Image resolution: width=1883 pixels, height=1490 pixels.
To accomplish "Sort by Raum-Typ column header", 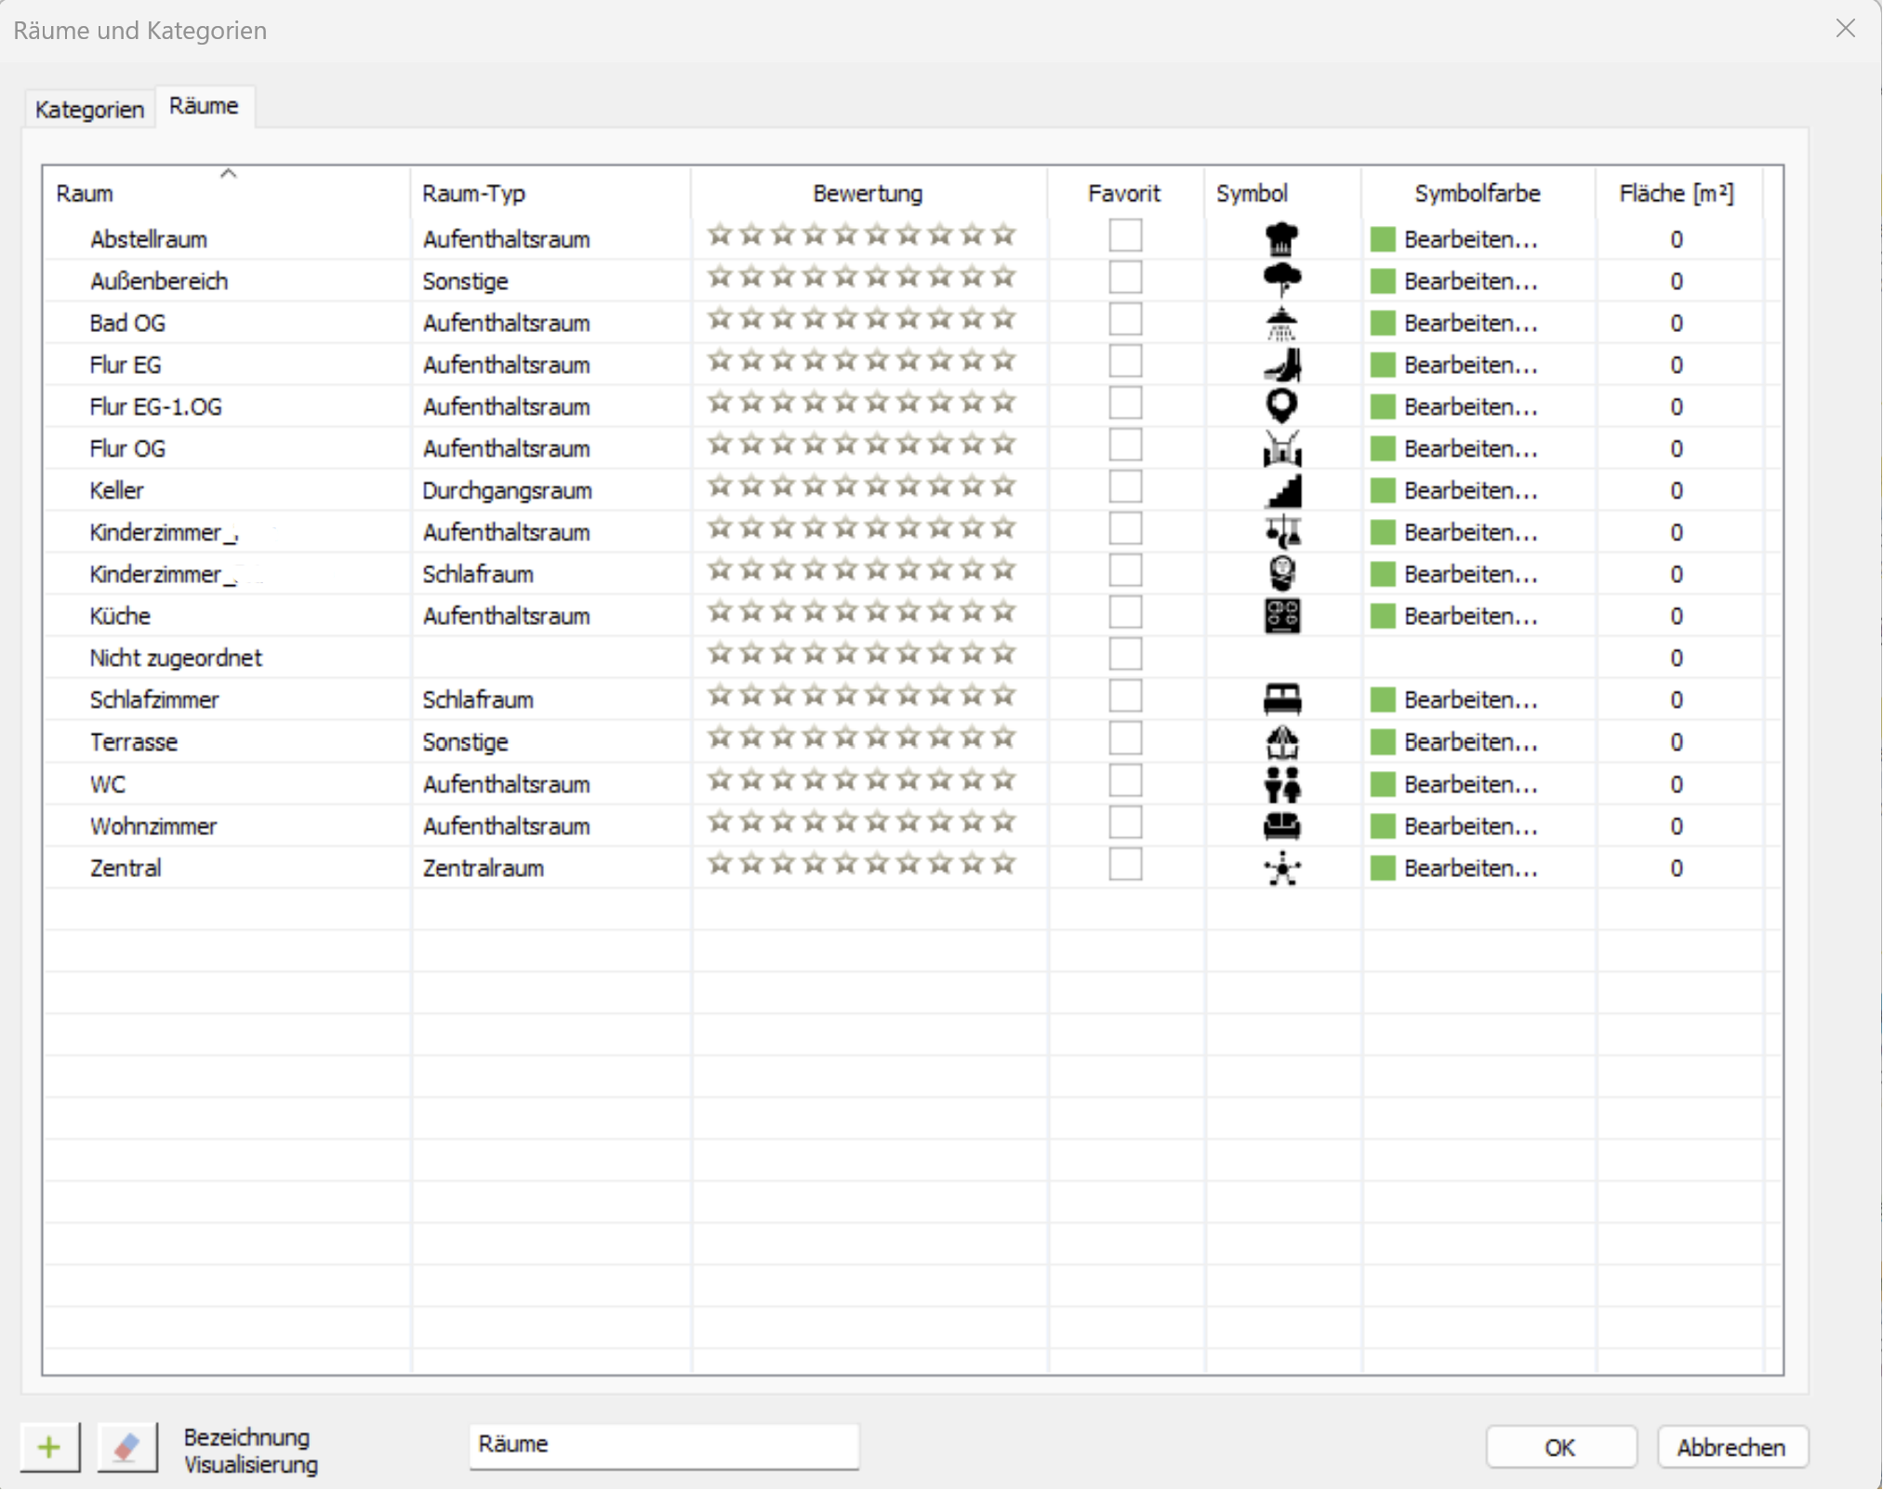I will 550,193.
